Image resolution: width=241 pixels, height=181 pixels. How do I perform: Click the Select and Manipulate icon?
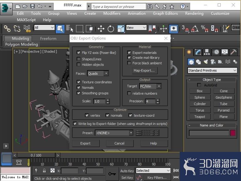163,28
